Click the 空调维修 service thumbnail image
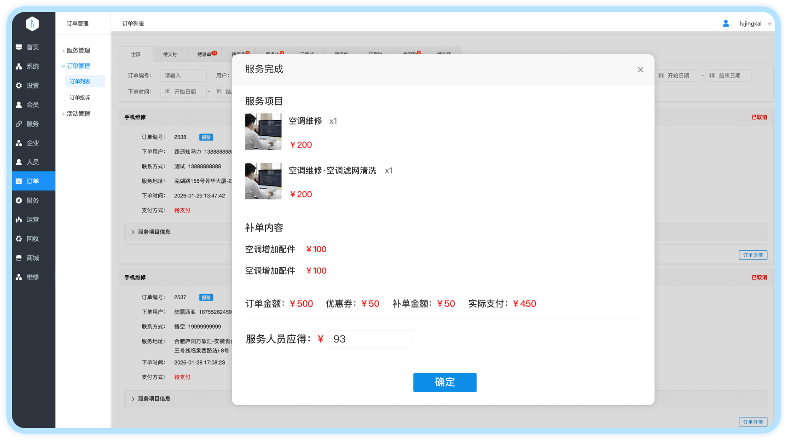This screenshot has width=788, height=440. [x=263, y=132]
